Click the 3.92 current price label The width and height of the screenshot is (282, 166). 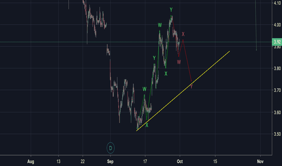click(277, 42)
